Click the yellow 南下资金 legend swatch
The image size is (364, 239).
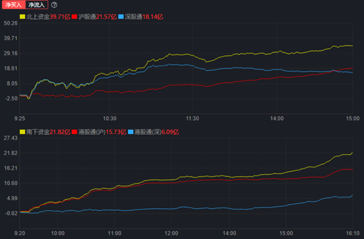click(22, 132)
